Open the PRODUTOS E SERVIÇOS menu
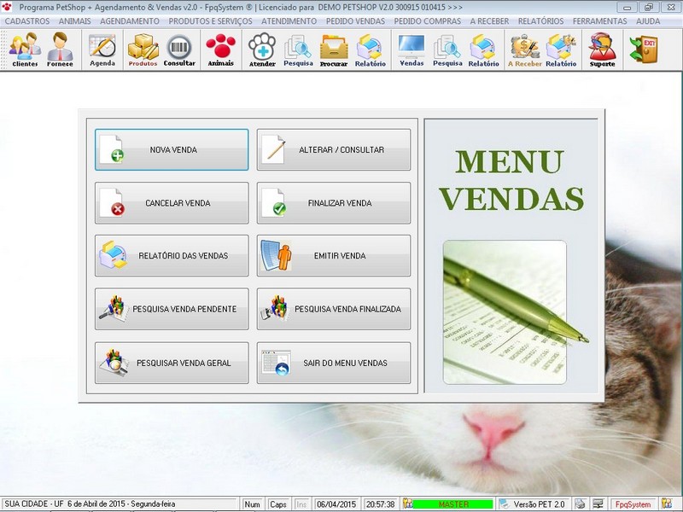 [210, 20]
